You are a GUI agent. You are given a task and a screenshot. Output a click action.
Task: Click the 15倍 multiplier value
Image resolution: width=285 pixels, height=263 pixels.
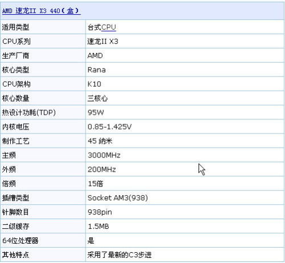[x=95, y=184]
